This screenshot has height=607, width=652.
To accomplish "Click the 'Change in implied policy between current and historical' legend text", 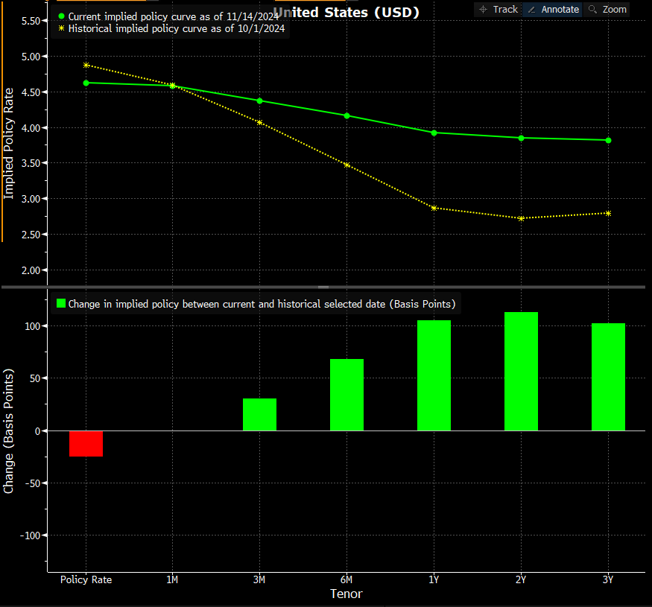I will 262,304.
